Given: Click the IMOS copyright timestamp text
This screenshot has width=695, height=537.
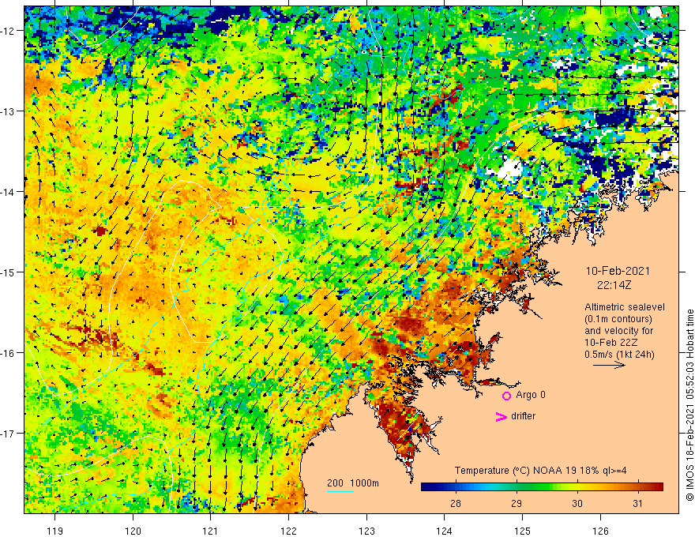Looking at the screenshot, I should [689, 405].
